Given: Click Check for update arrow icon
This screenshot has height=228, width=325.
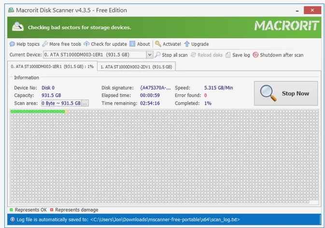Looking at the screenshot, I should click(x=86, y=44).
